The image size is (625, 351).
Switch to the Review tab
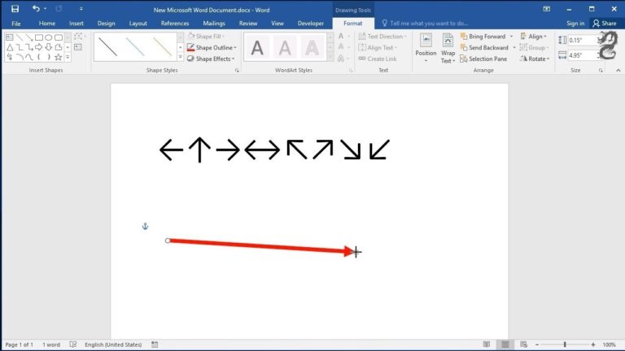point(248,24)
